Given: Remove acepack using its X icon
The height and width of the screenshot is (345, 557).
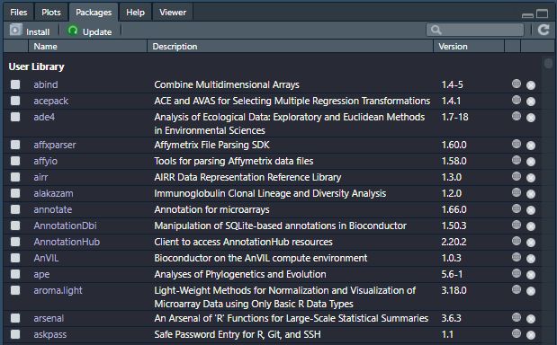Looking at the screenshot, I should tap(531, 102).
